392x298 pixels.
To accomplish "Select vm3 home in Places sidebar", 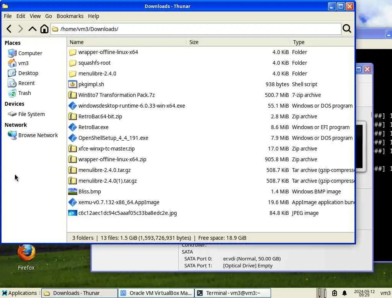I will coord(18,63).
